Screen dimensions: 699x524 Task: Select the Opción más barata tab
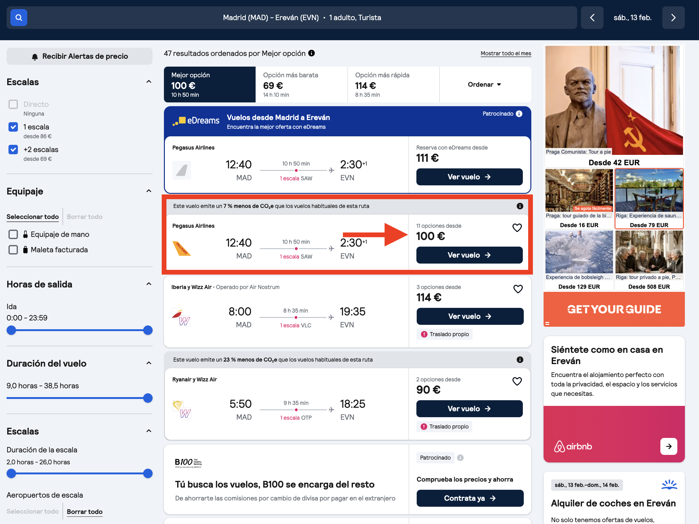301,85
